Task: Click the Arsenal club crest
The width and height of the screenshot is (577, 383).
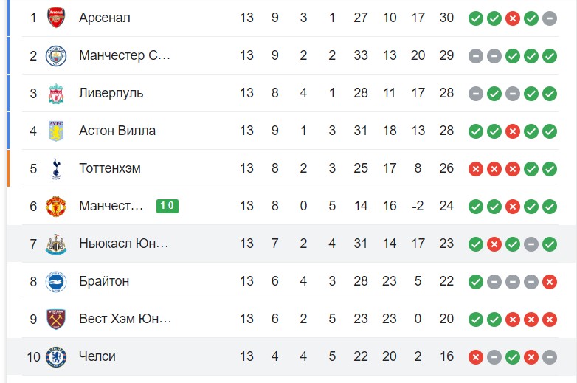Action: (x=56, y=18)
